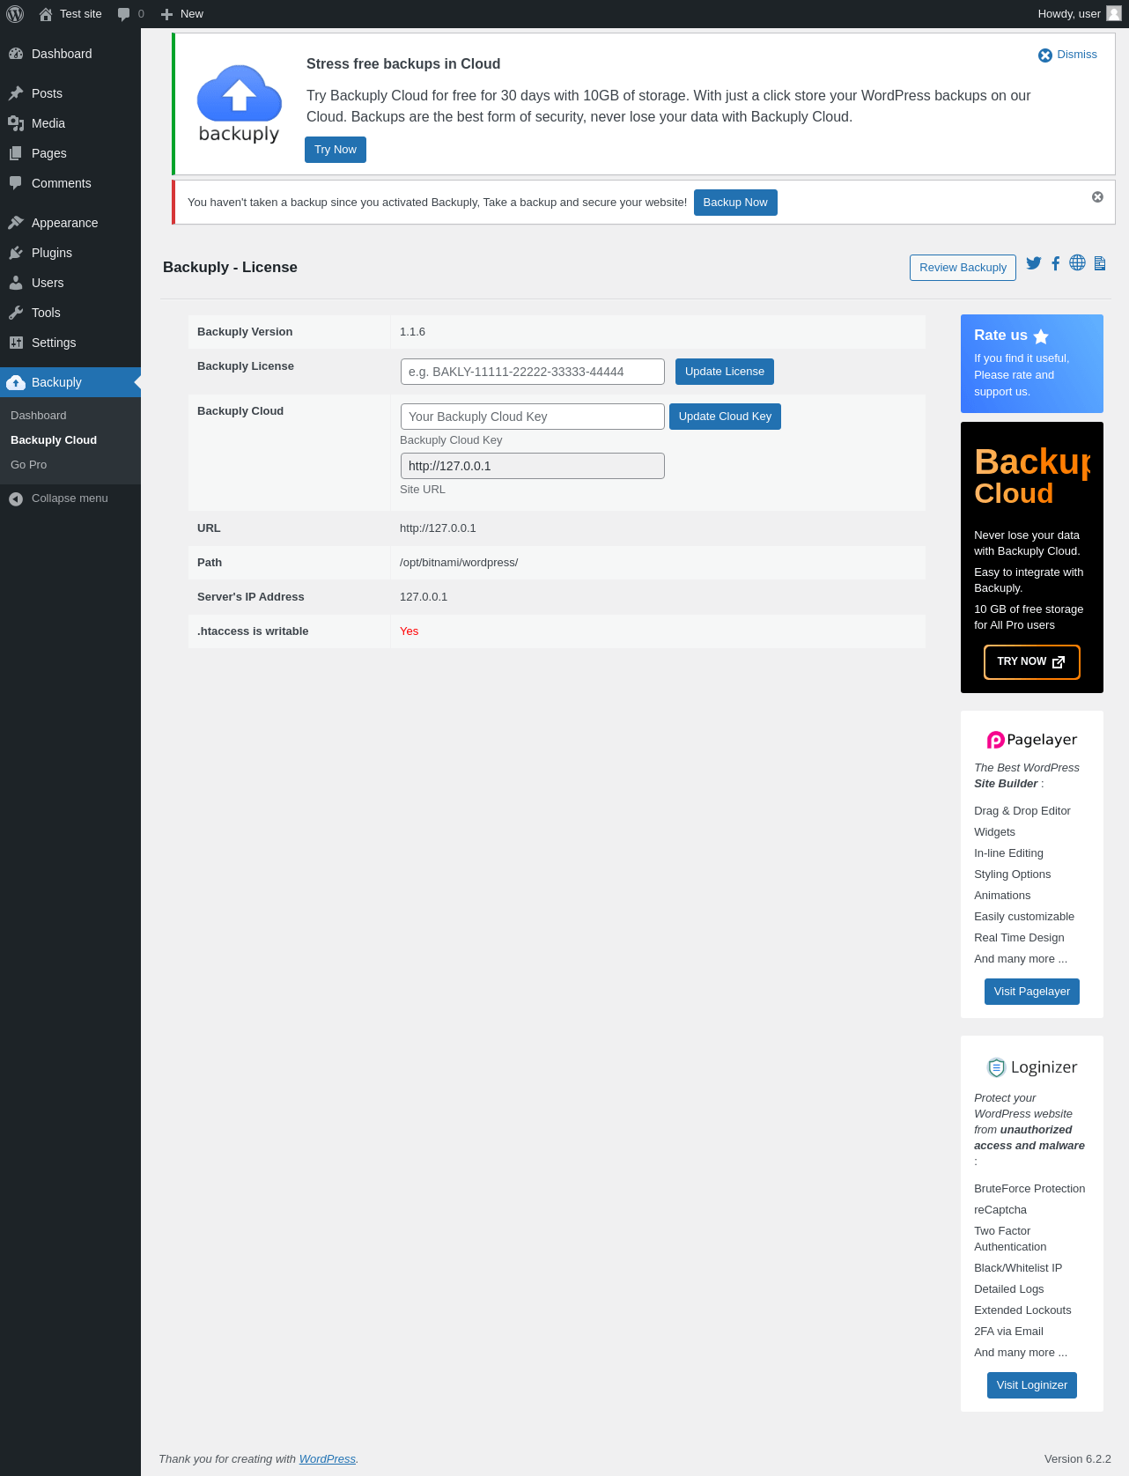Focus the Backuply License key field
Screen dimensions: 1129x1476
coord(533,372)
